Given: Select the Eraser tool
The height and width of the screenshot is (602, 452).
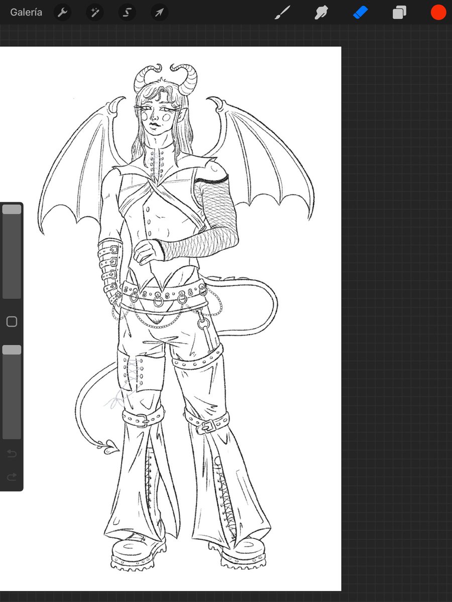Looking at the screenshot, I should coord(361,13).
